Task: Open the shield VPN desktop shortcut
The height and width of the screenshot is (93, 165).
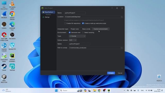Action: coord(12,46)
